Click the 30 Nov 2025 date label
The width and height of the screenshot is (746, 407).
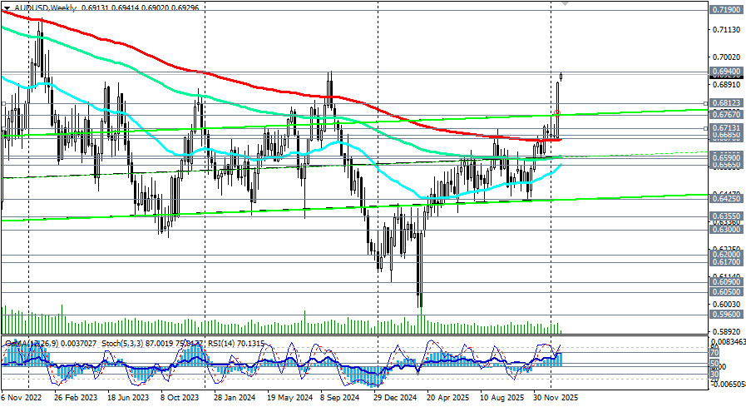[556, 398]
